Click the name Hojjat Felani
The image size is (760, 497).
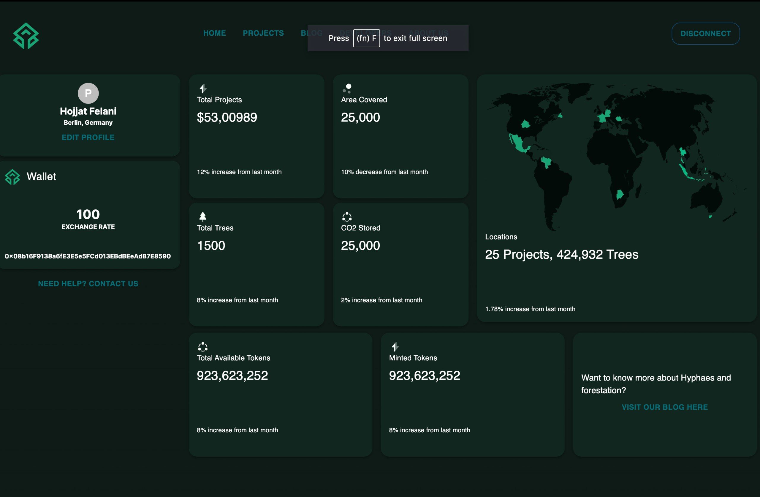coord(88,111)
